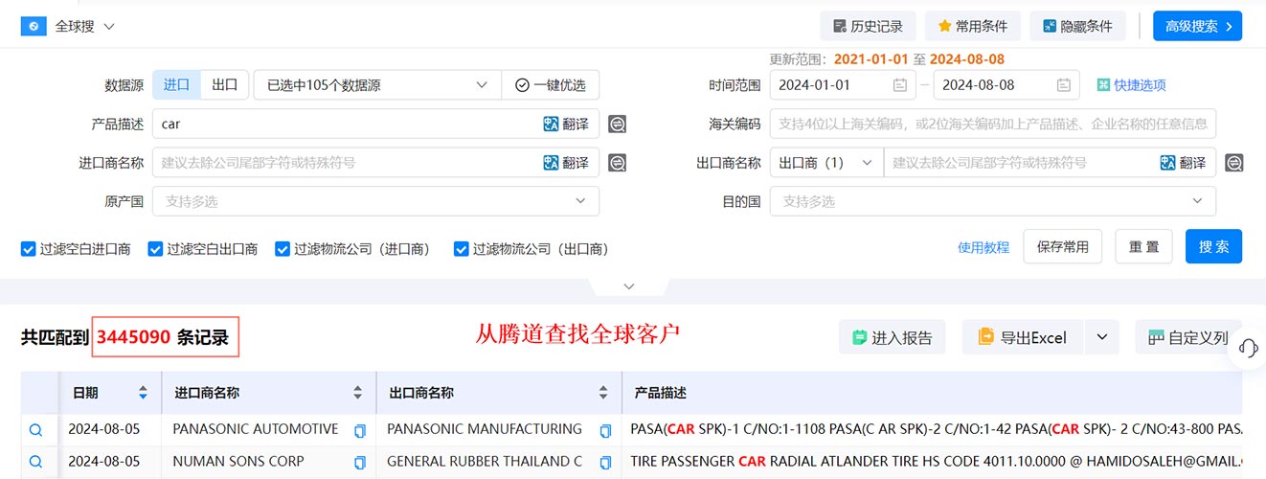The height and width of the screenshot is (479, 1266).
Task: Click 一键优选 one-click optimize button
Action: pyautogui.click(x=551, y=84)
